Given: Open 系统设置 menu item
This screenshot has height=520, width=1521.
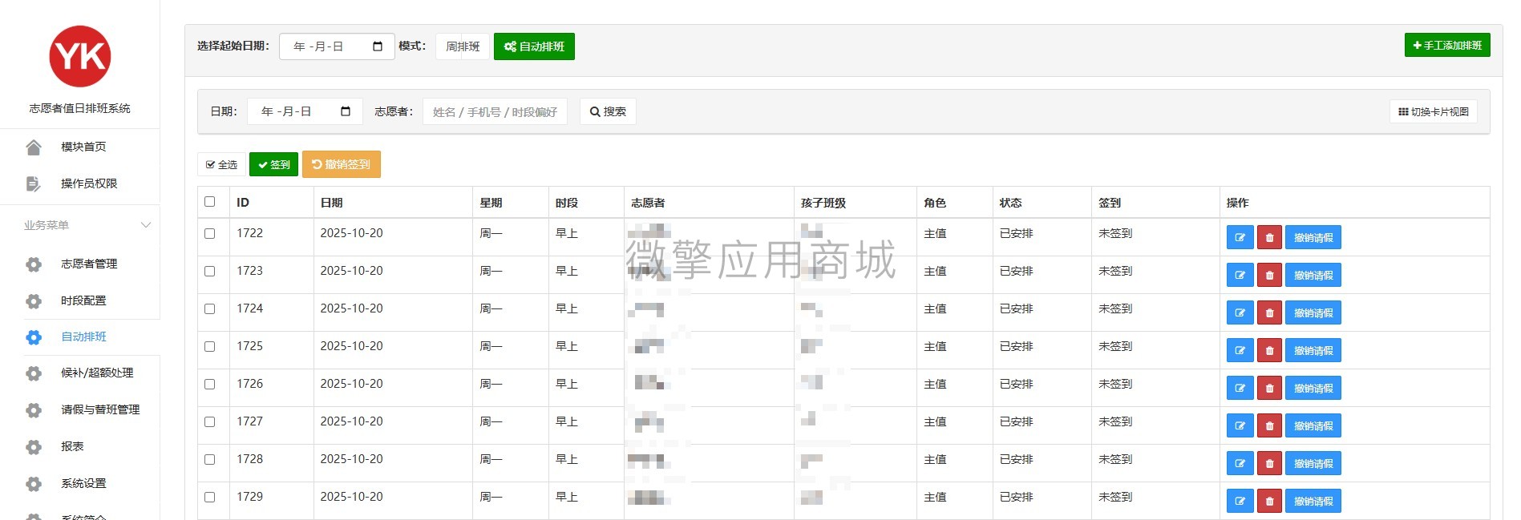Looking at the screenshot, I should coord(83,483).
